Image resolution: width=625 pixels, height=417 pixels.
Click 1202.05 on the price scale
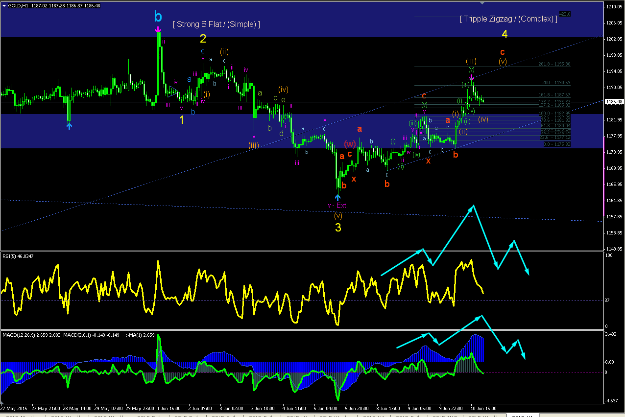click(615, 39)
